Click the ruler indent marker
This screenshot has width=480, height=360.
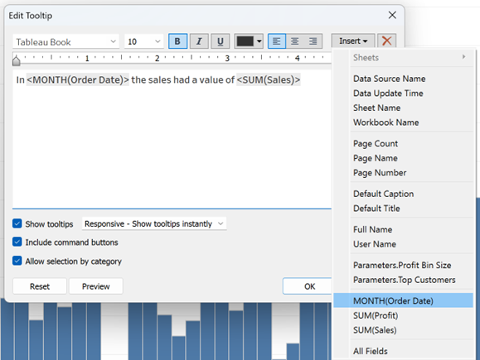pyautogui.click(x=17, y=60)
